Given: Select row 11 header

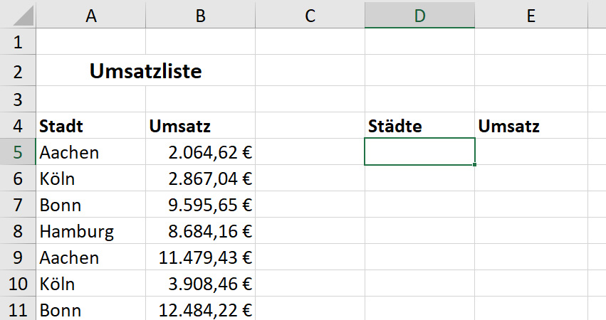Looking at the screenshot, I should [x=18, y=309].
